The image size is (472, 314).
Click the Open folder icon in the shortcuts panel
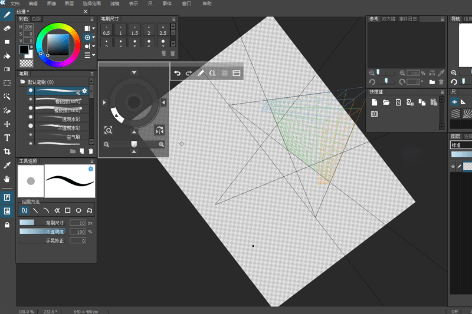click(386, 103)
